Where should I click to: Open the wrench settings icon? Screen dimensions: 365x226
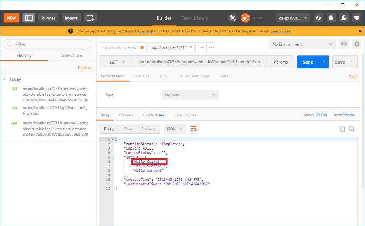(344, 18)
